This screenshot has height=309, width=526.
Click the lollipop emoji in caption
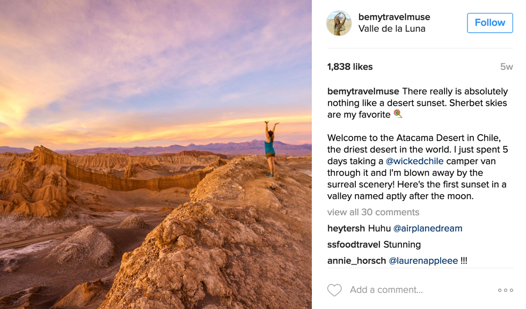click(x=398, y=114)
